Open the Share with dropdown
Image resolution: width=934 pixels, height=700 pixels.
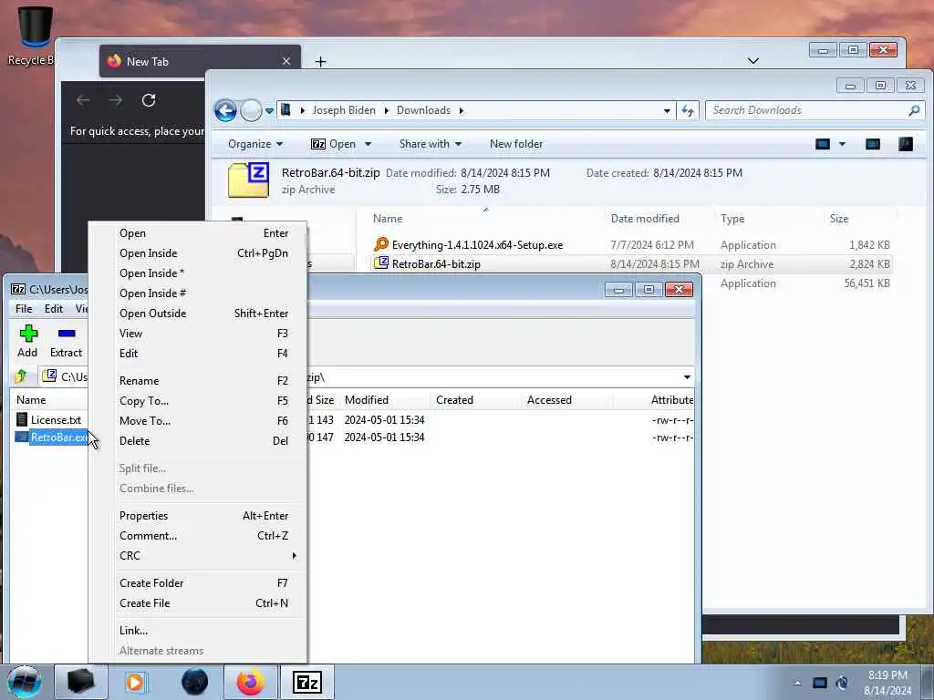431,144
